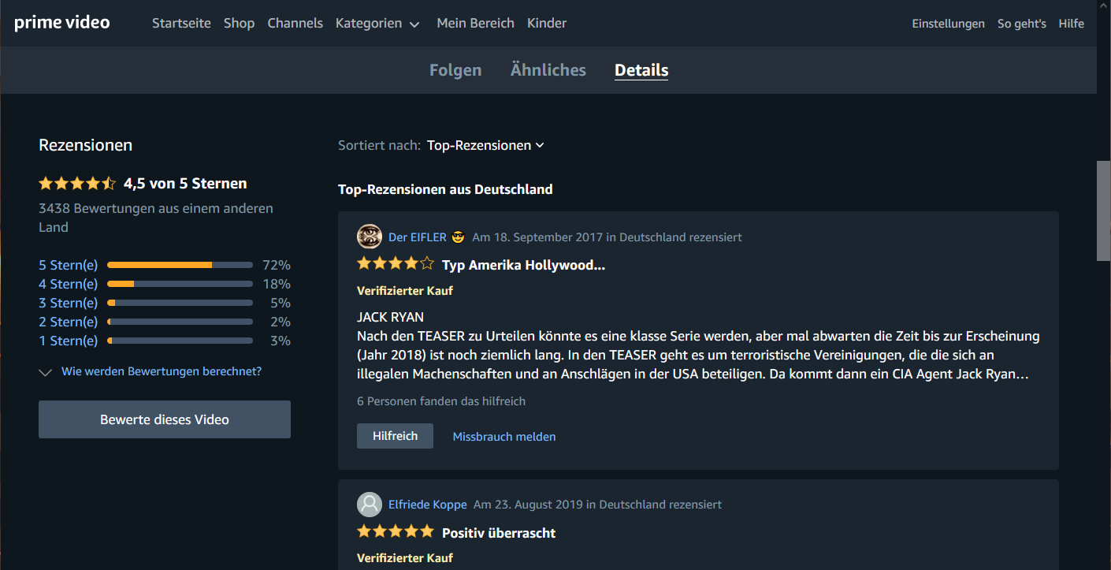Click the sunglasses emoji beside Der EIFLER

(x=458, y=237)
